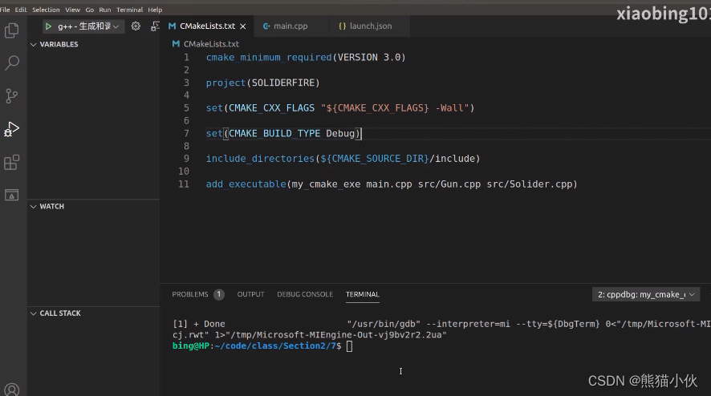Open the Extensions view
The height and width of the screenshot is (396, 711).
point(12,162)
